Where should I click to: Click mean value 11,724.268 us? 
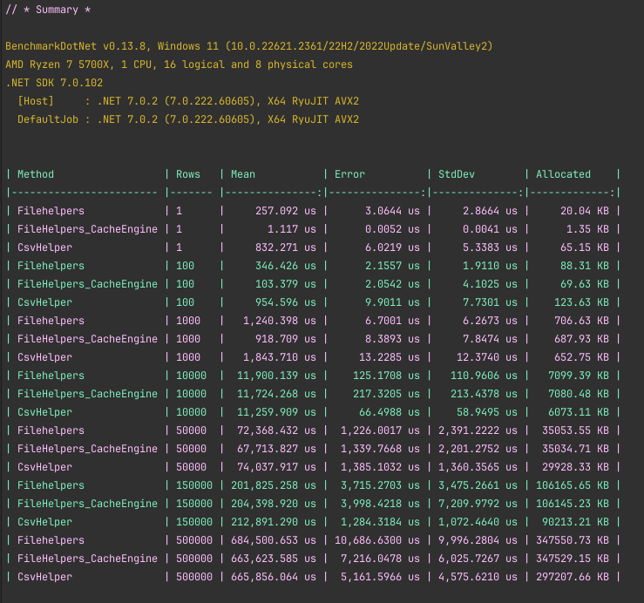coord(277,394)
